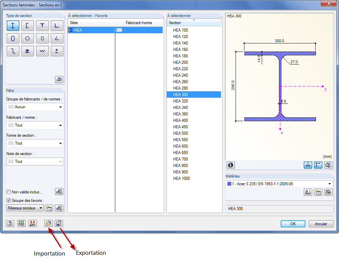
Task: Toggle dimension display in section preview
Action: click(x=308, y=165)
